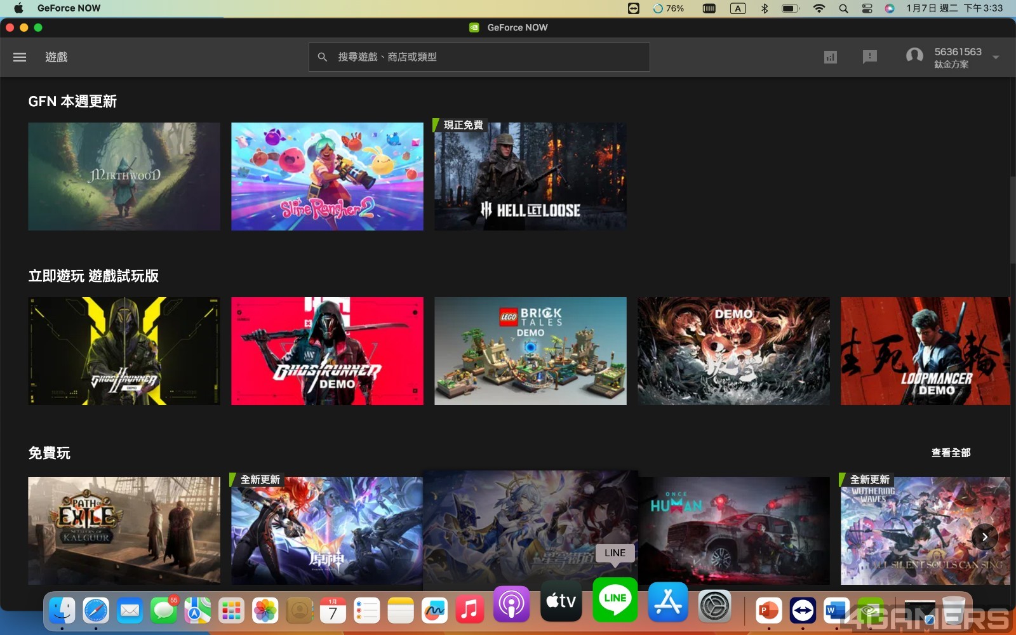Open Podcasts in the Dock

click(512, 604)
